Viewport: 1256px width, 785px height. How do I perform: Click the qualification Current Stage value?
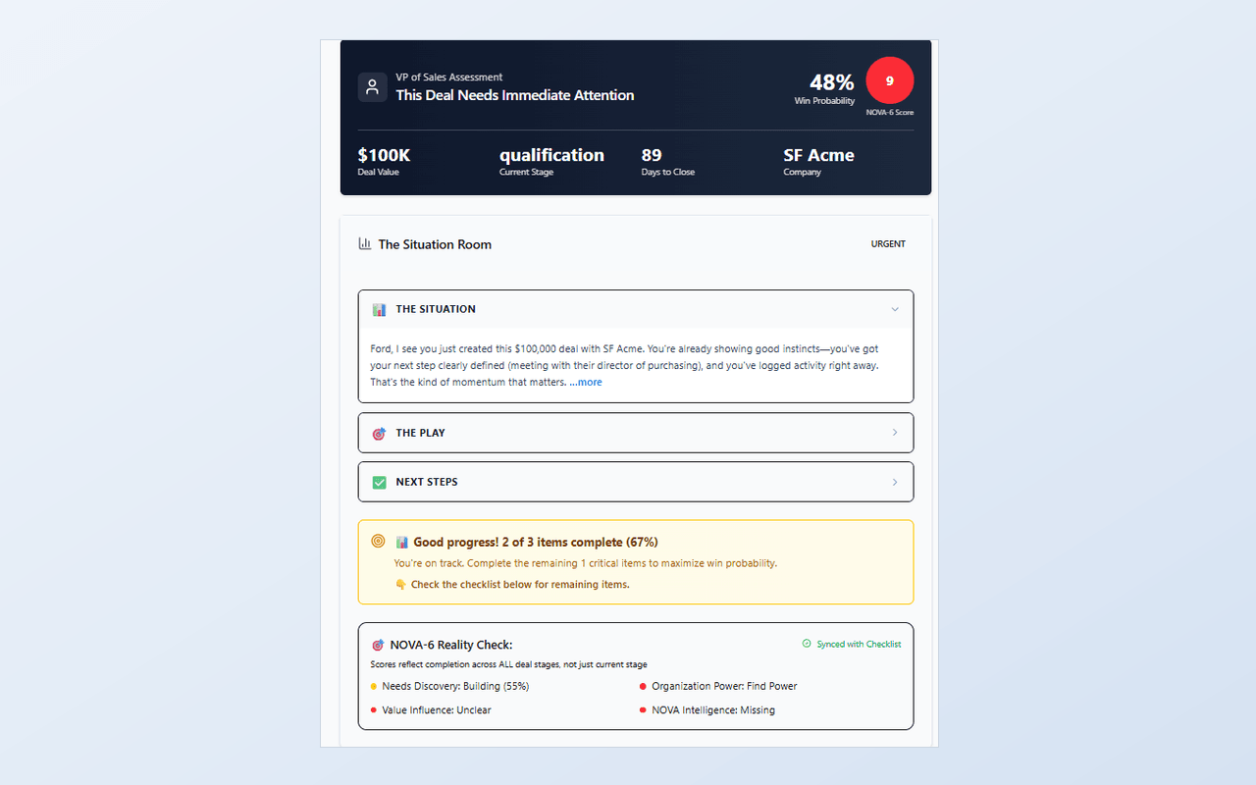point(551,155)
